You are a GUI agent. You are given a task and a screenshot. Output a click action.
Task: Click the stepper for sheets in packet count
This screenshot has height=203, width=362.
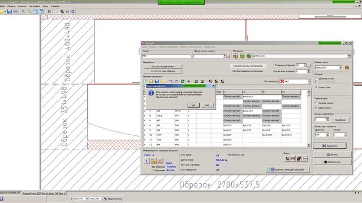[308, 72]
